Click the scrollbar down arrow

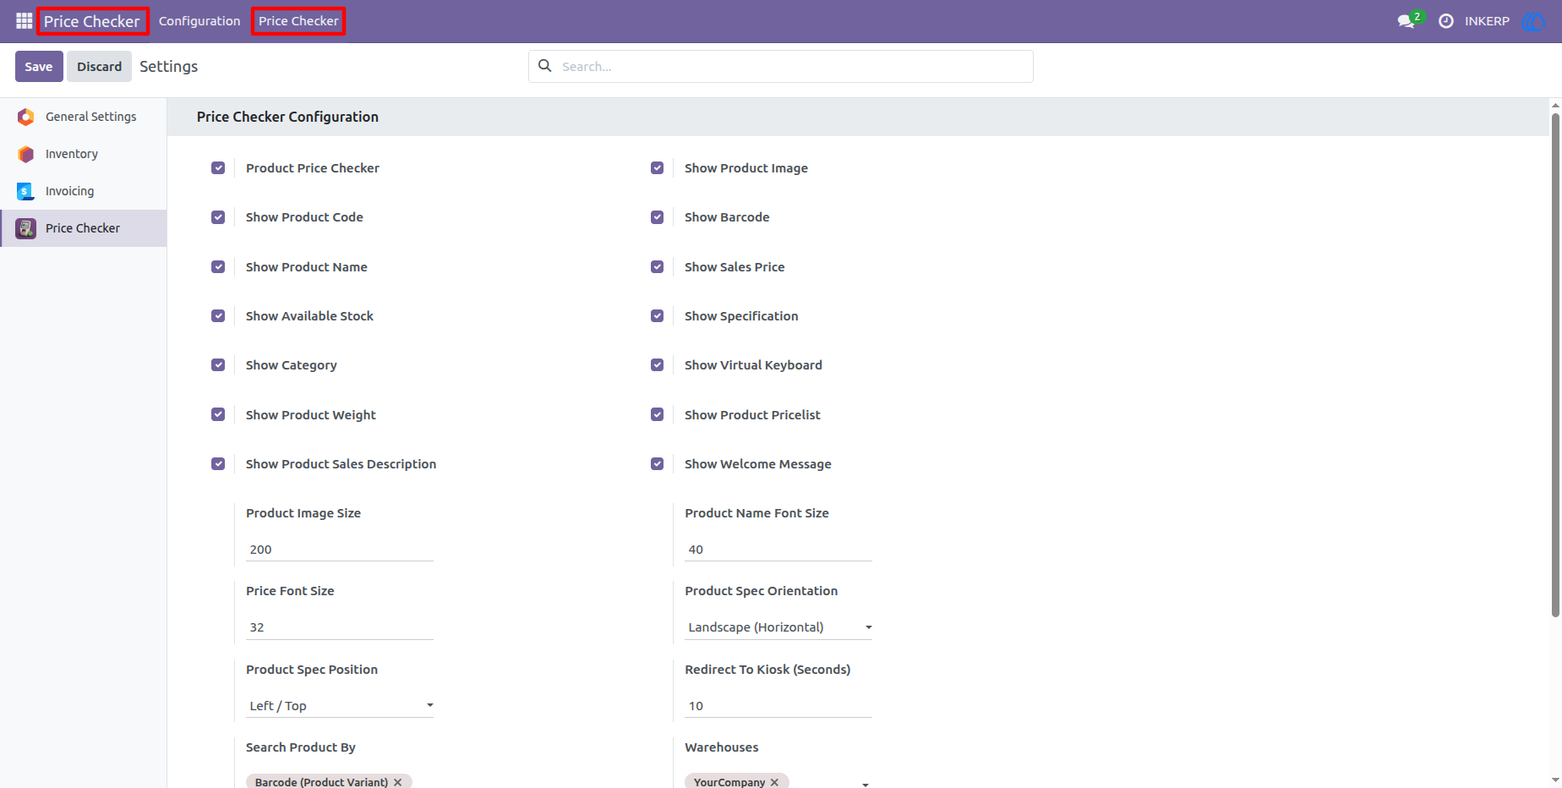pyautogui.click(x=1555, y=780)
